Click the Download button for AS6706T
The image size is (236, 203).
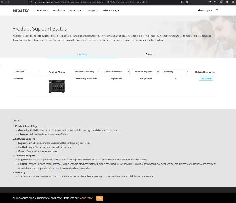[x=206, y=79]
